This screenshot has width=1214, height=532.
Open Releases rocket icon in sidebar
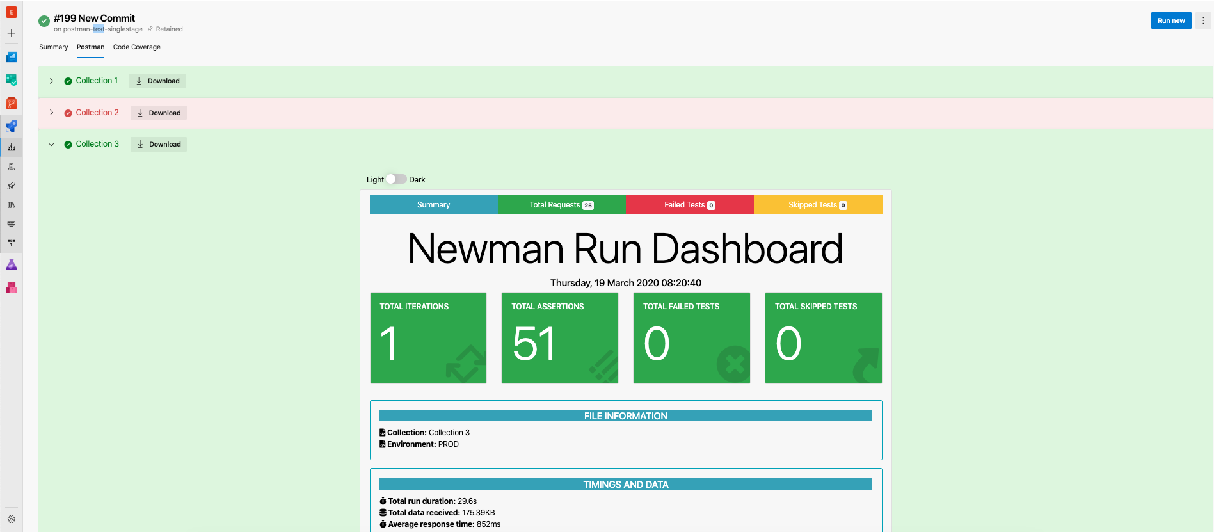point(12,186)
